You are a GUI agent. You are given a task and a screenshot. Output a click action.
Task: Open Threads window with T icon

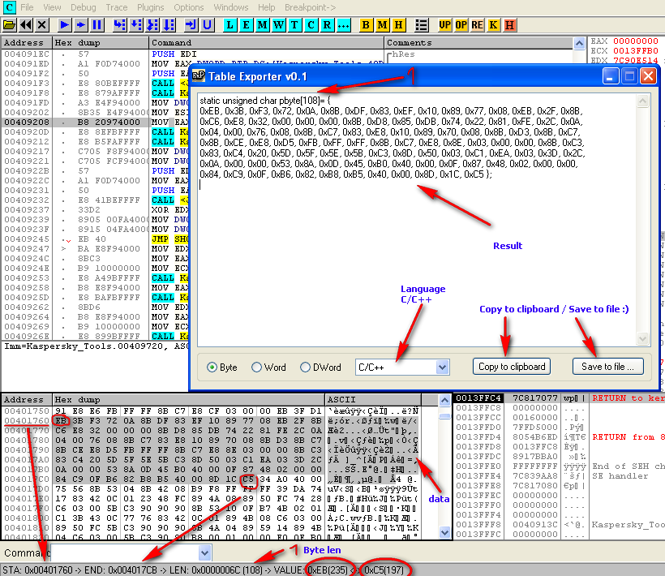(x=294, y=25)
